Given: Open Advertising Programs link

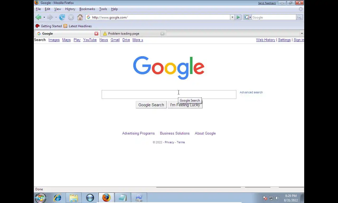Looking at the screenshot, I should 138,133.
